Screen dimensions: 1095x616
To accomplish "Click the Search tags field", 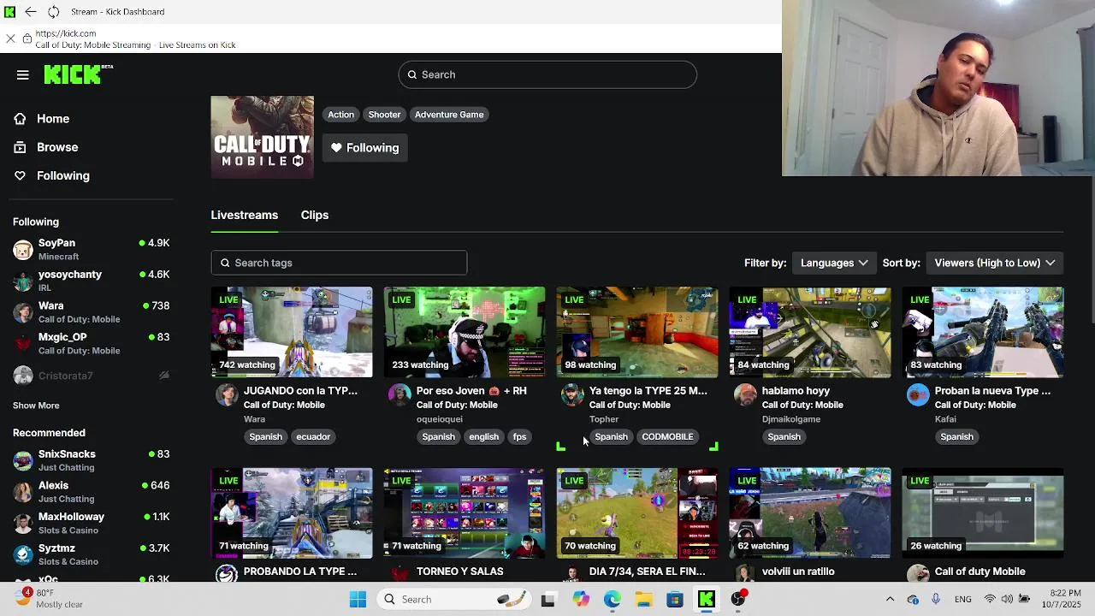I will (x=339, y=263).
